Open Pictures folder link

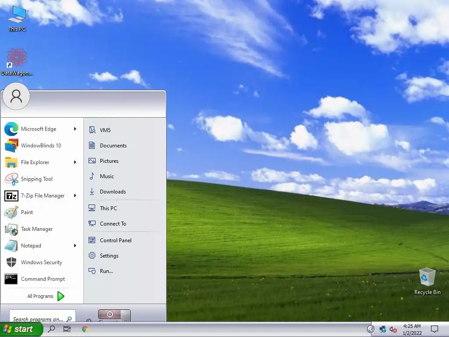(x=123, y=161)
